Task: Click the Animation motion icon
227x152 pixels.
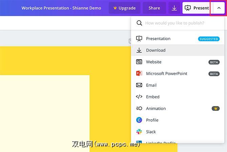Action: (139, 108)
